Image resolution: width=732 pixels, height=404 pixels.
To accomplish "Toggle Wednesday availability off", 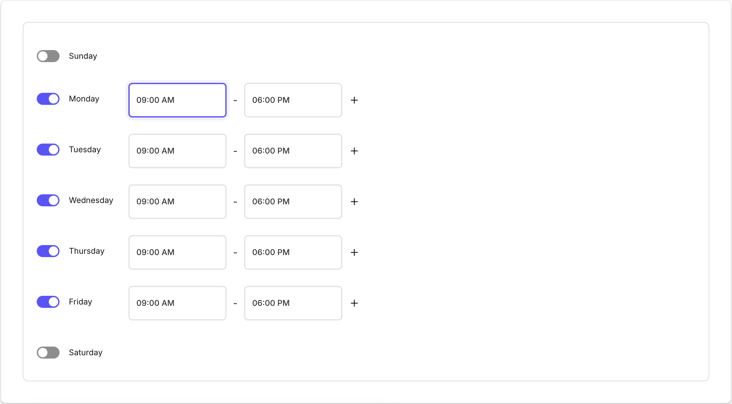I will coord(48,200).
